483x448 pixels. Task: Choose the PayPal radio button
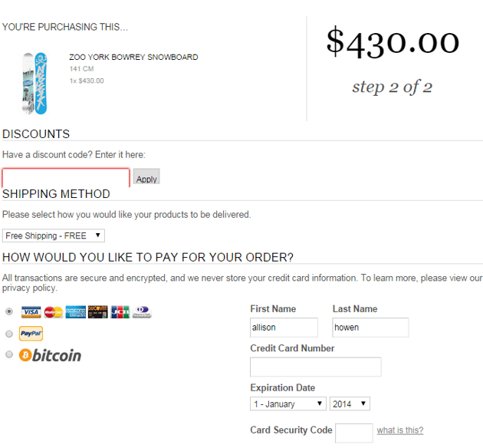(9, 334)
